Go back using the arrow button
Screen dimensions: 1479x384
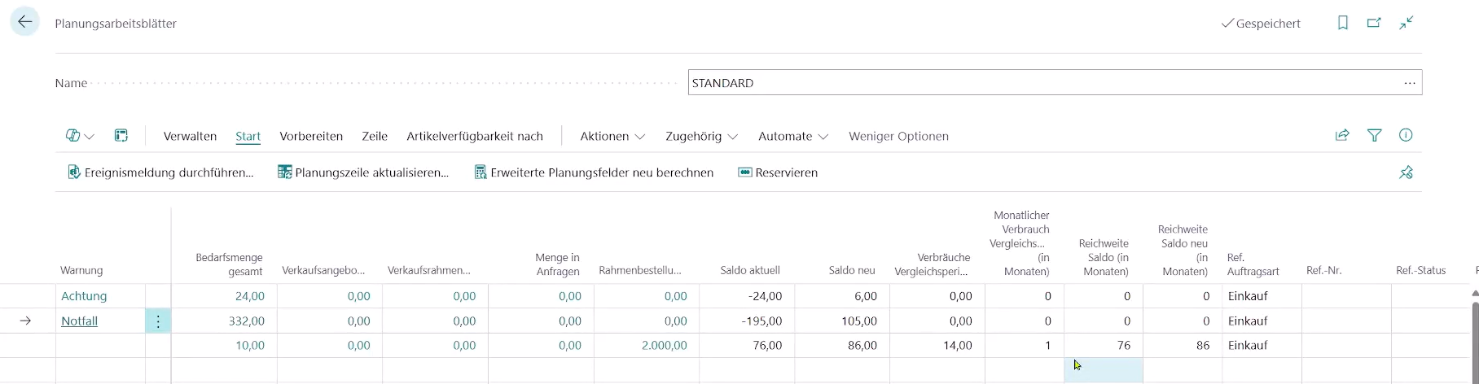click(x=25, y=22)
